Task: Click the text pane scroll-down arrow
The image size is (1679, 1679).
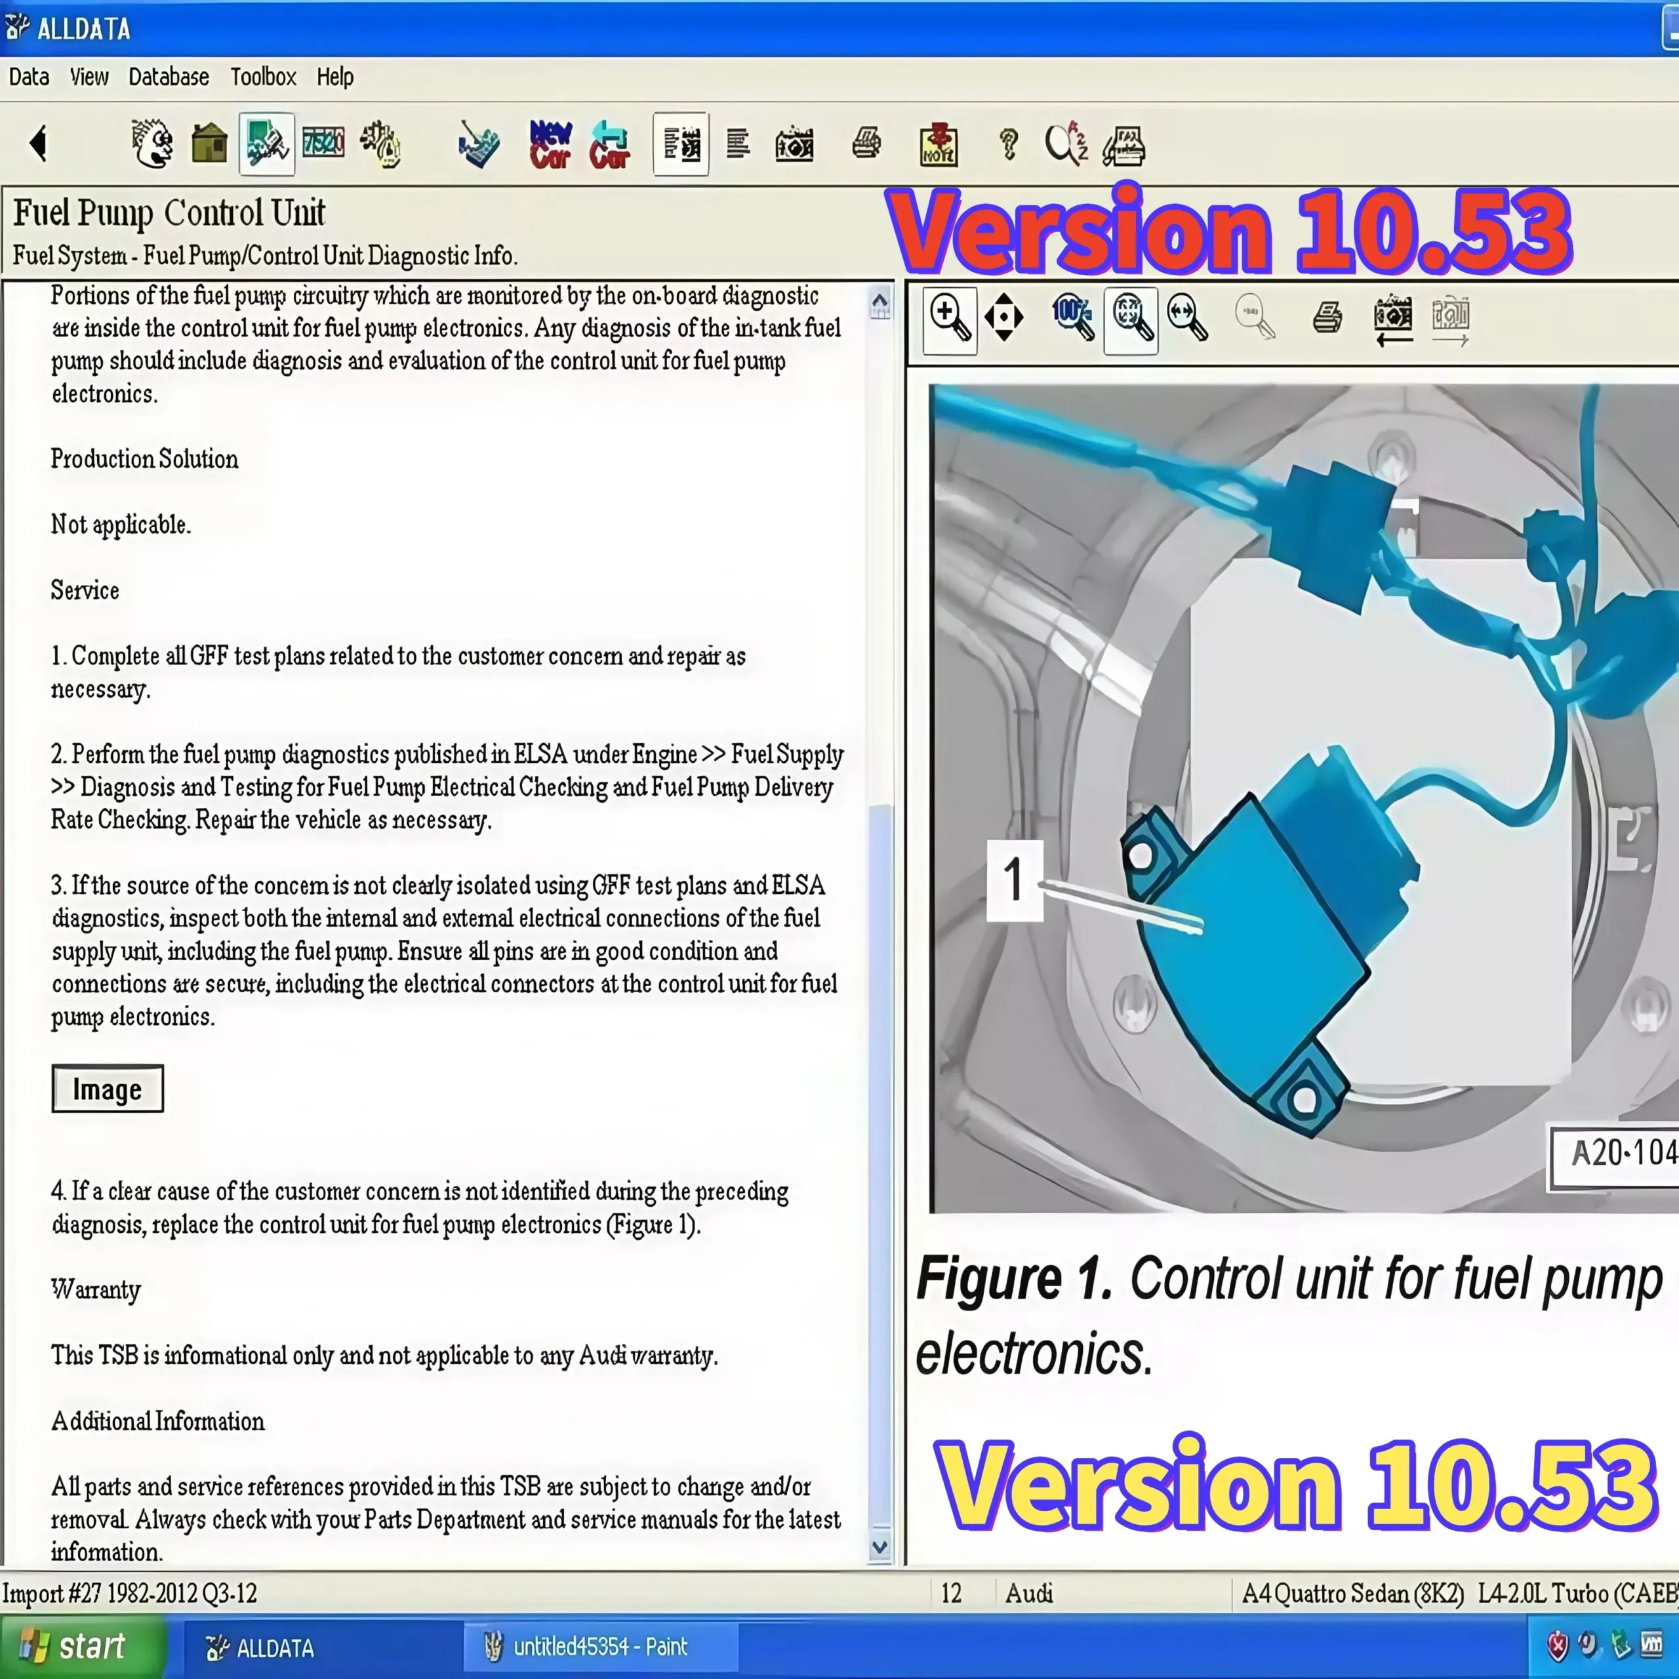Action: point(880,1548)
